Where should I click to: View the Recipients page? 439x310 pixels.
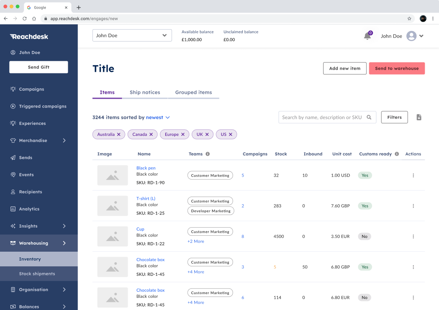[x=31, y=192]
